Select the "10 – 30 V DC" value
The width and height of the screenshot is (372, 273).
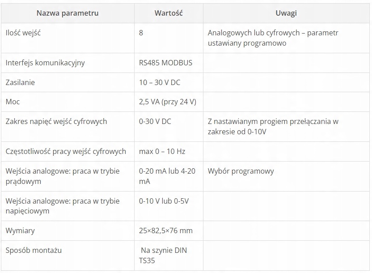coord(160,82)
